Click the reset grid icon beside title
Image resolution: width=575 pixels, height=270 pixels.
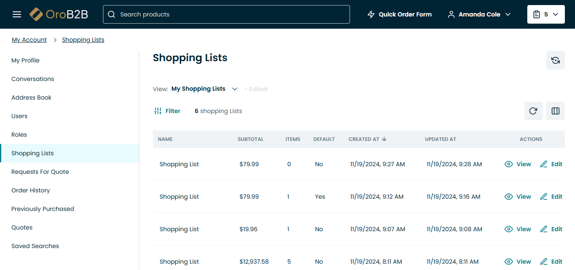(x=555, y=60)
